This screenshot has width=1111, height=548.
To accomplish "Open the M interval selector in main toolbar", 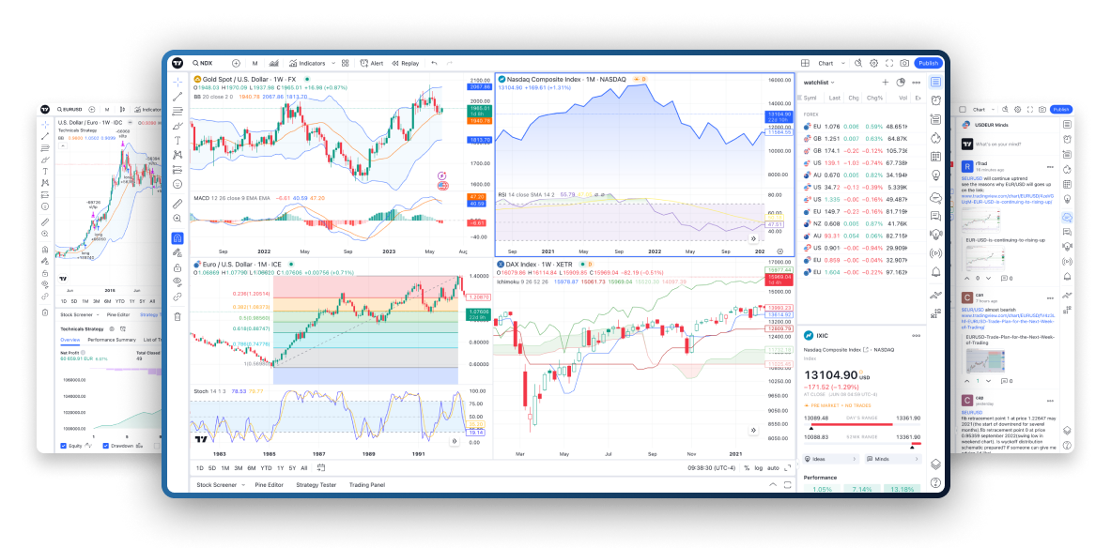I will (x=255, y=63).
